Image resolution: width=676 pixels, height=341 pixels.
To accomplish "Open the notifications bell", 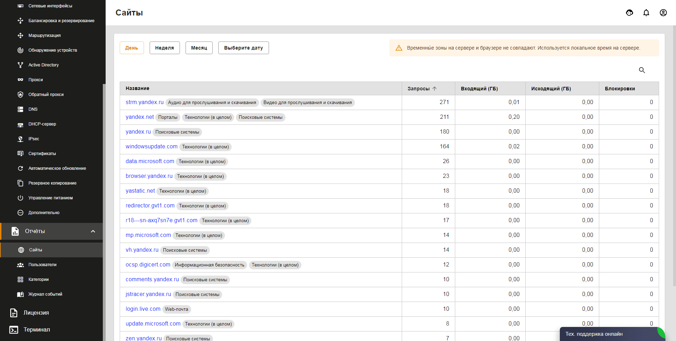I will tap(646, 13).
